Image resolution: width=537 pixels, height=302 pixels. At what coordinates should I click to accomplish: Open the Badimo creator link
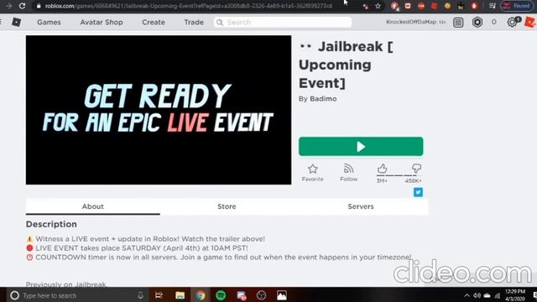click(x=323, y=99)
